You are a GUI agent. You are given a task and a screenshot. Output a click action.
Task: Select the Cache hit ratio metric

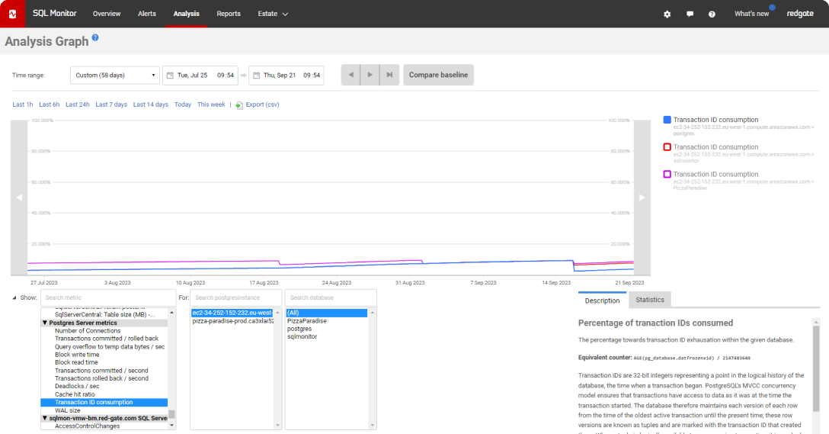coord(75,394)
